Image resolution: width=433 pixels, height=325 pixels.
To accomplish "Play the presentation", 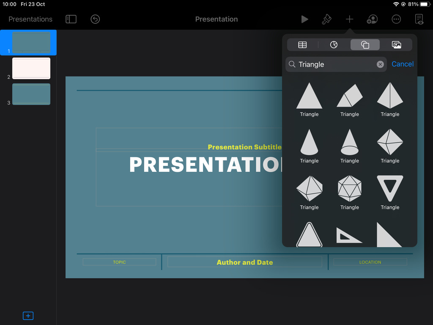I will [305, 19].
